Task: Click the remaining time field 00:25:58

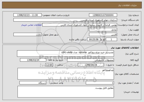Action: pos(93,39)
